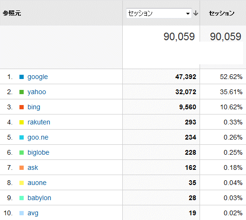Screen dimensions: 246x220
Task: Click the cyan swatch beside goo.ne
Action: (21, 138)
